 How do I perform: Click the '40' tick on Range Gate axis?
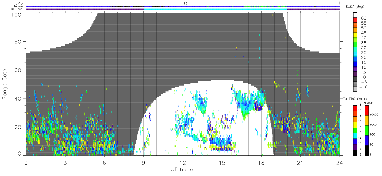[18, 98]
